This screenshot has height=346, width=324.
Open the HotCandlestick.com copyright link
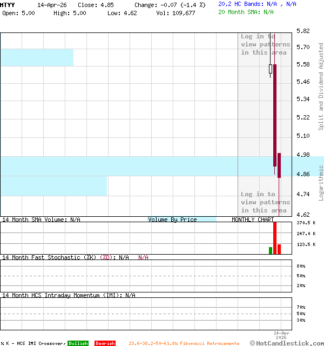pyautogui.click(x=286, y=343)
